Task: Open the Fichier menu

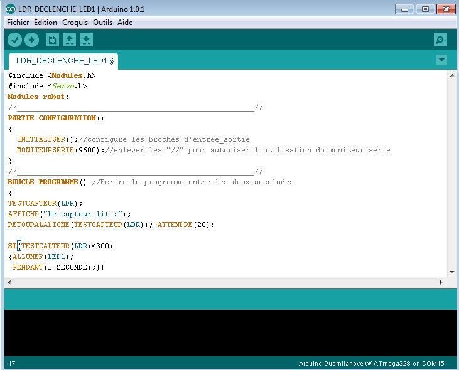Action: click(18, 23)
